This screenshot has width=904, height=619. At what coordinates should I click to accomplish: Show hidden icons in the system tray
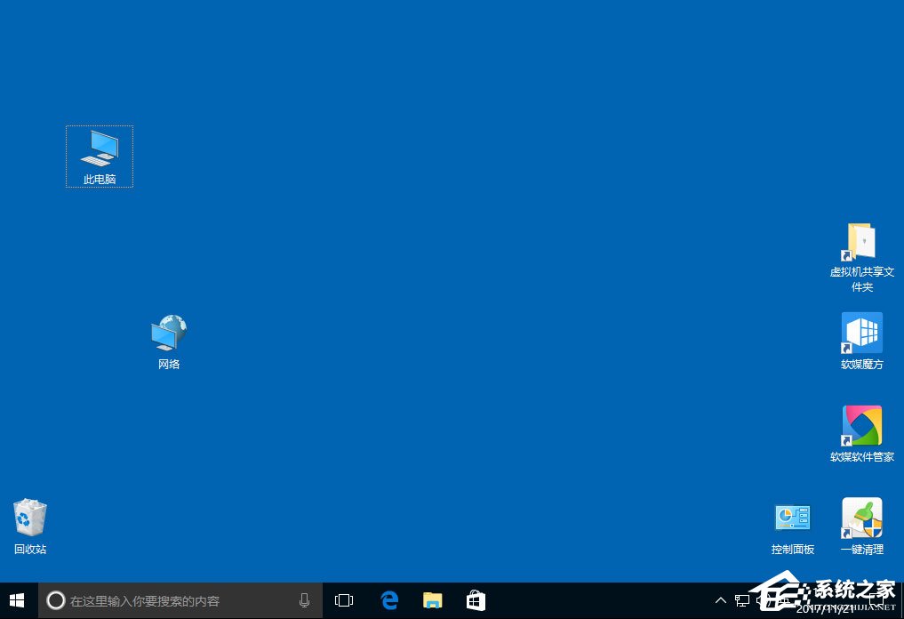720,600
